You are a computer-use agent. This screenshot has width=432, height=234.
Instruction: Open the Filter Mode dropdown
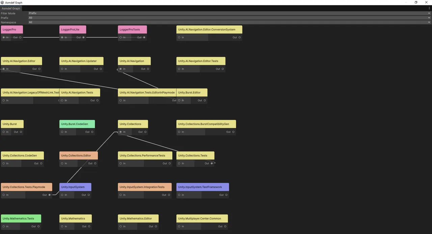(x=230, y=13)
